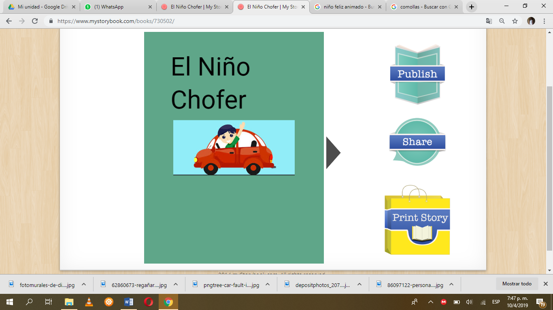Expand options for fotomurales-de-di download
553x310 pixels.
84,284
